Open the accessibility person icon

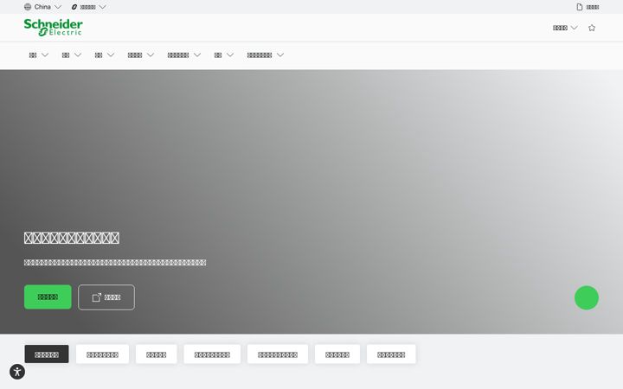(x=17, y=372)
